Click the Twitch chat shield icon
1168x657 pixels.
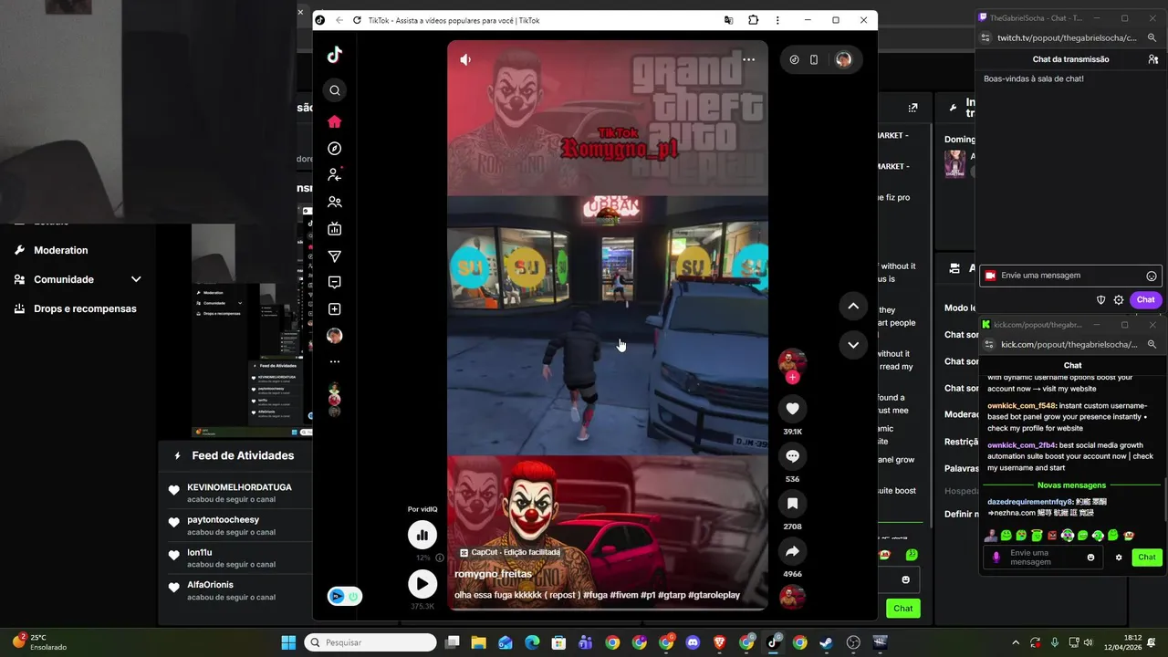pos(1100,299)
